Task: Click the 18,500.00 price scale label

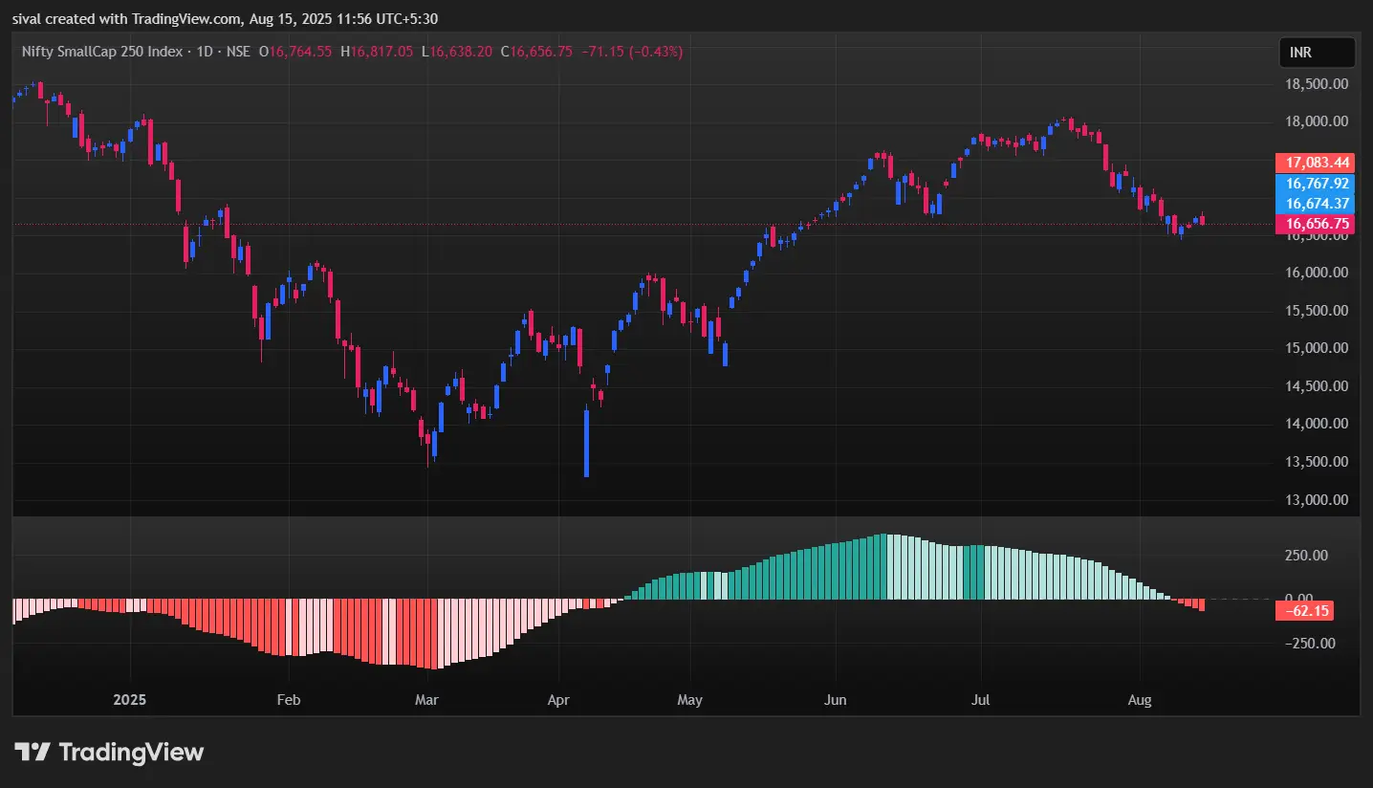Action: [x=1315, y=84]
